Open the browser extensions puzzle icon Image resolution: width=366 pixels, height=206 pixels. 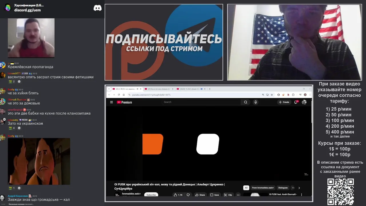point(293,95)
